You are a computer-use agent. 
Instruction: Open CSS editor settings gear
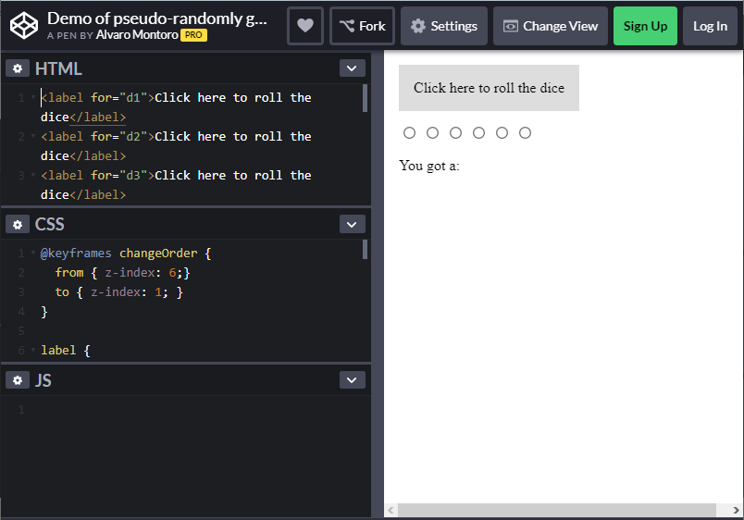pos(18,224)
